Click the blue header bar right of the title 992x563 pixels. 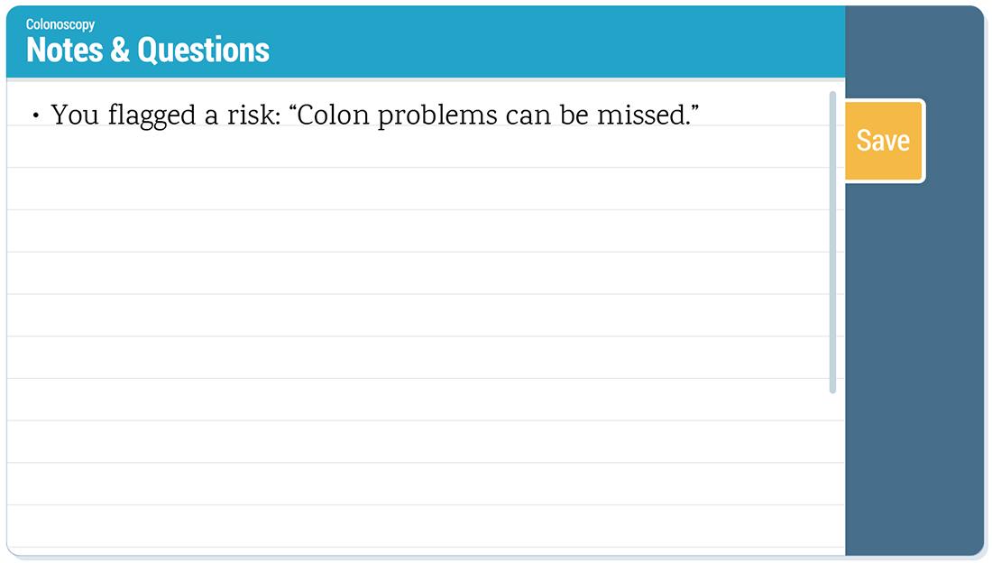coord(559,42)
